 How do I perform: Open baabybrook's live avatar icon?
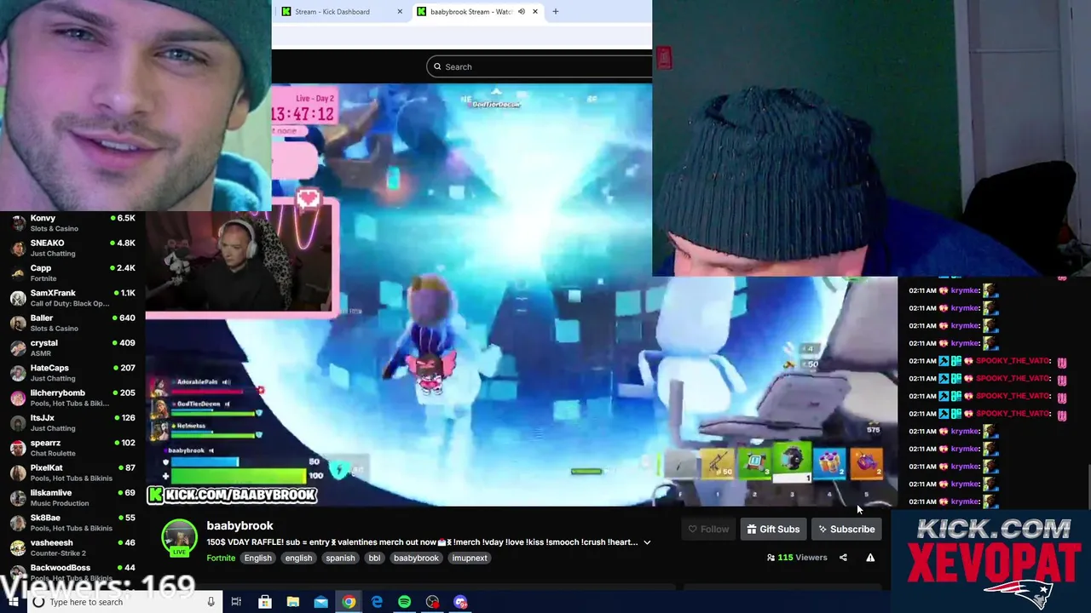pos(179,538)
